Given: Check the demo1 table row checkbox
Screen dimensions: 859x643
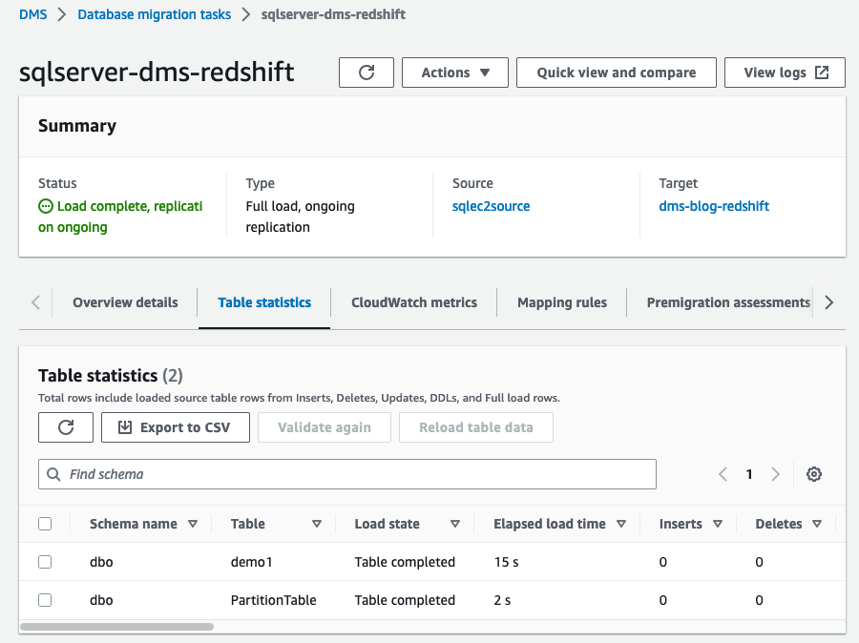Looking at the screenshot, I should pos(45,562).
